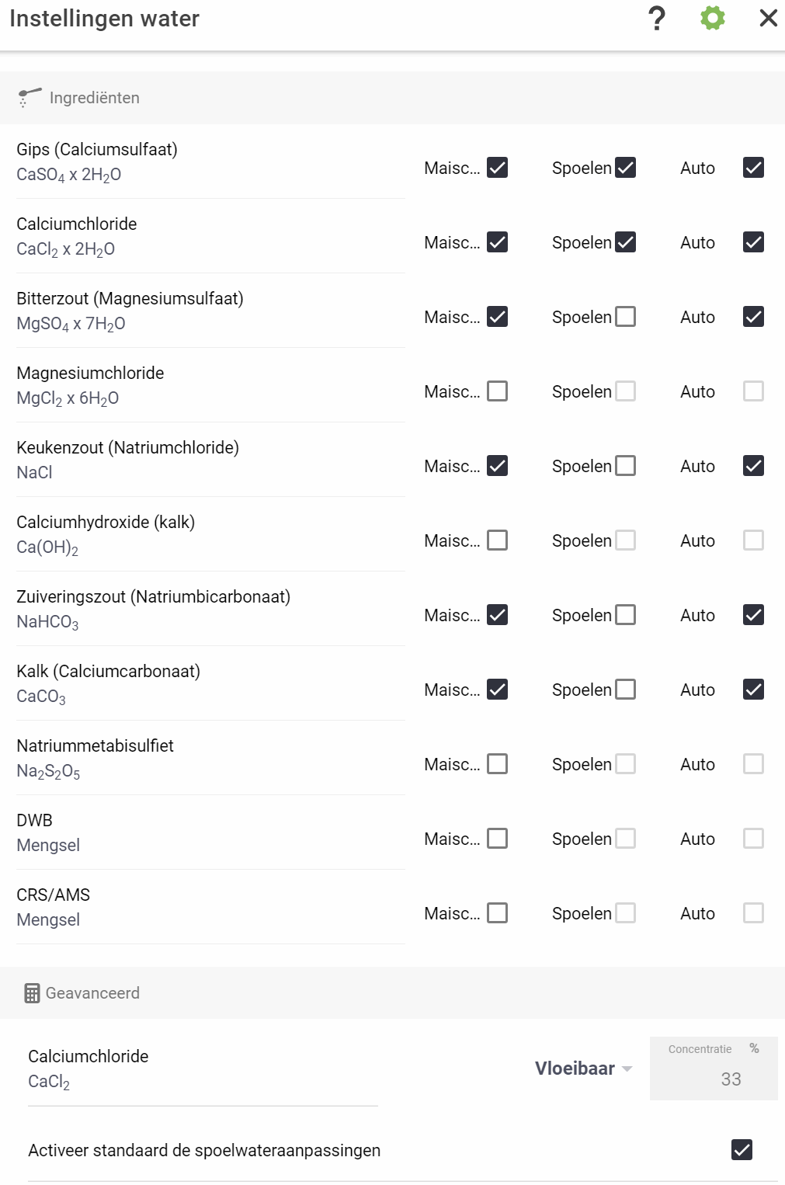
Task: Enable Spoelen for Bitterzout (Magnesiumsulfaat)
Action: [x=626, y=317]
